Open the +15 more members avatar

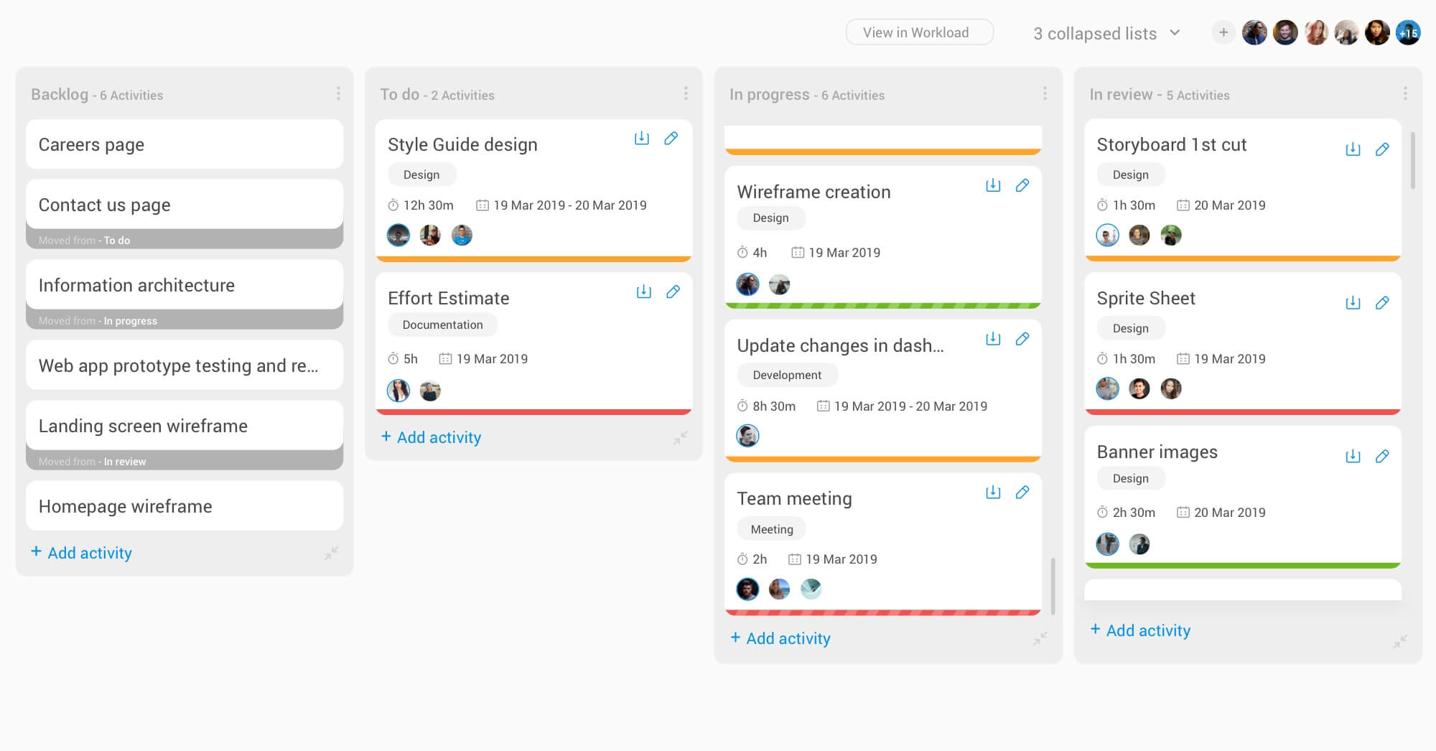click(x=1408, y=32)
